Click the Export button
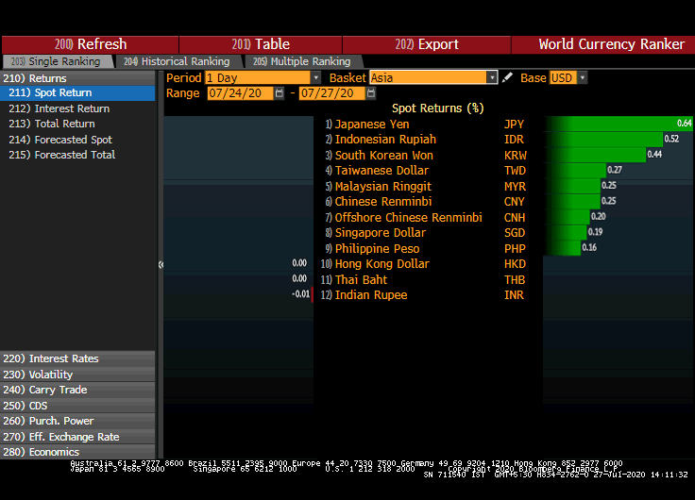The image size is (695, 500). coord(427,44)
